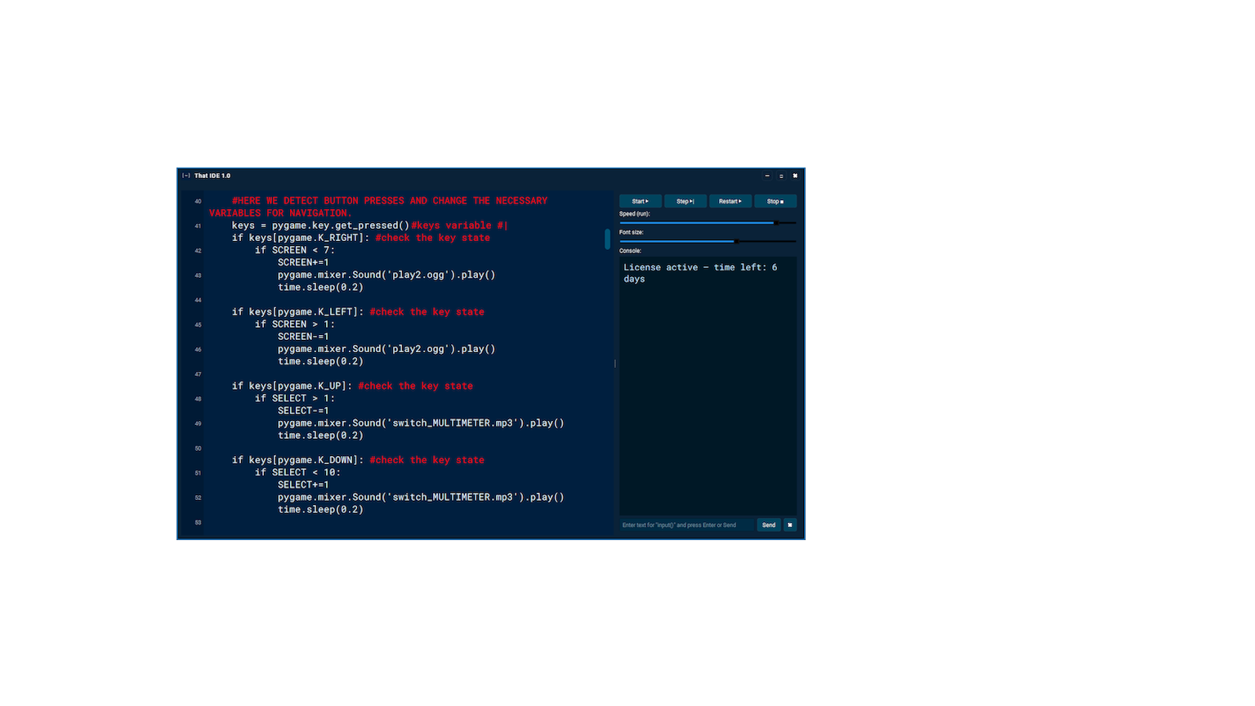The height and width of the screenshot is (706, 1255).
Task: Focus the input() text field
Action: [x=686, y=525]
